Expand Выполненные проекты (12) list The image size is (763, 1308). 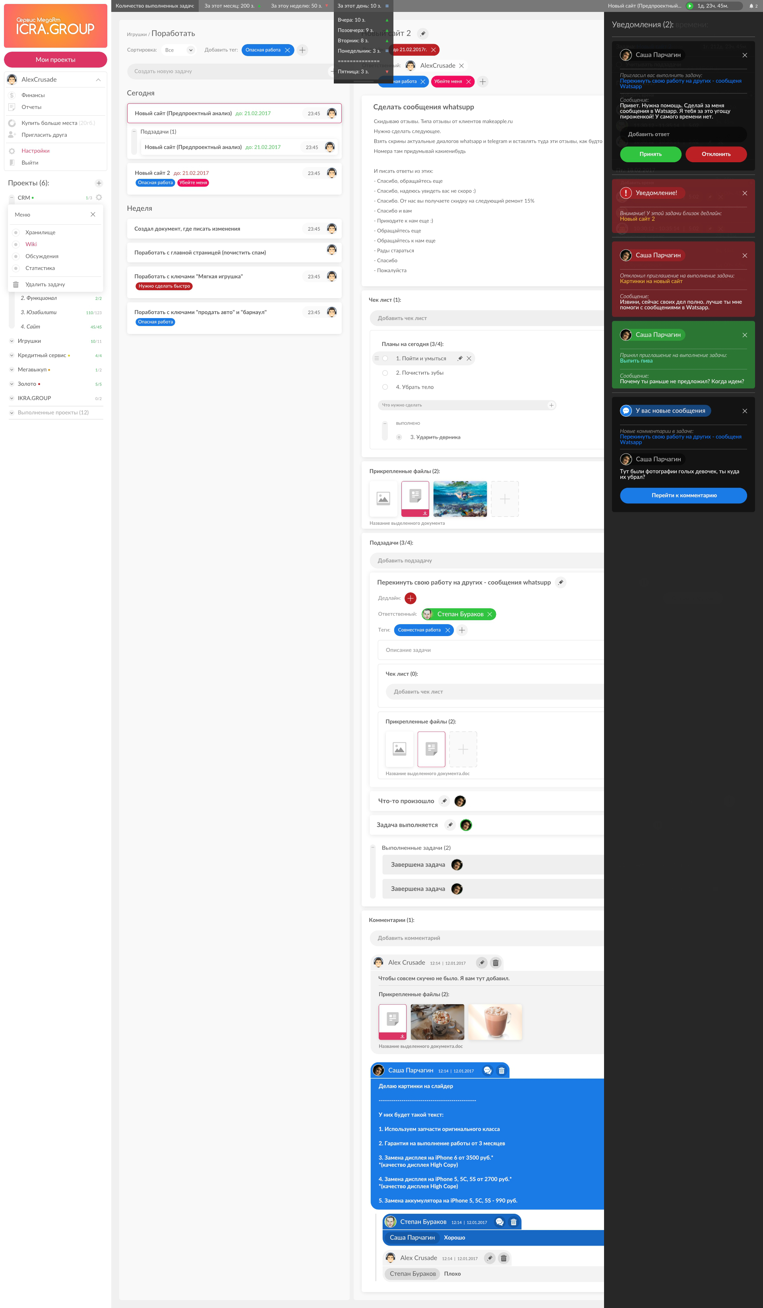pos(12,413)
